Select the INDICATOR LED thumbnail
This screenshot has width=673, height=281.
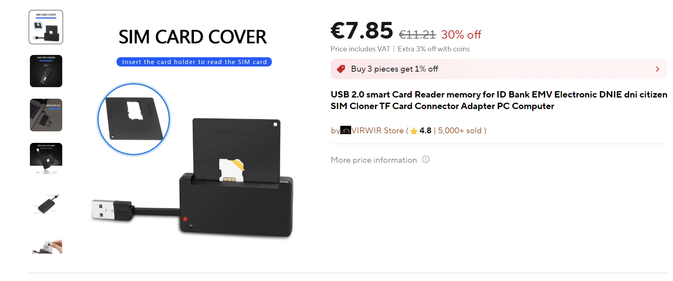[46, 115]
